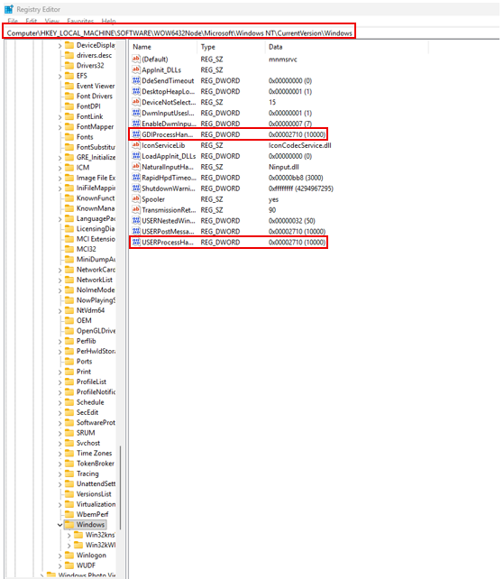Click the Fonts folder icon

(x=69, y=137)
